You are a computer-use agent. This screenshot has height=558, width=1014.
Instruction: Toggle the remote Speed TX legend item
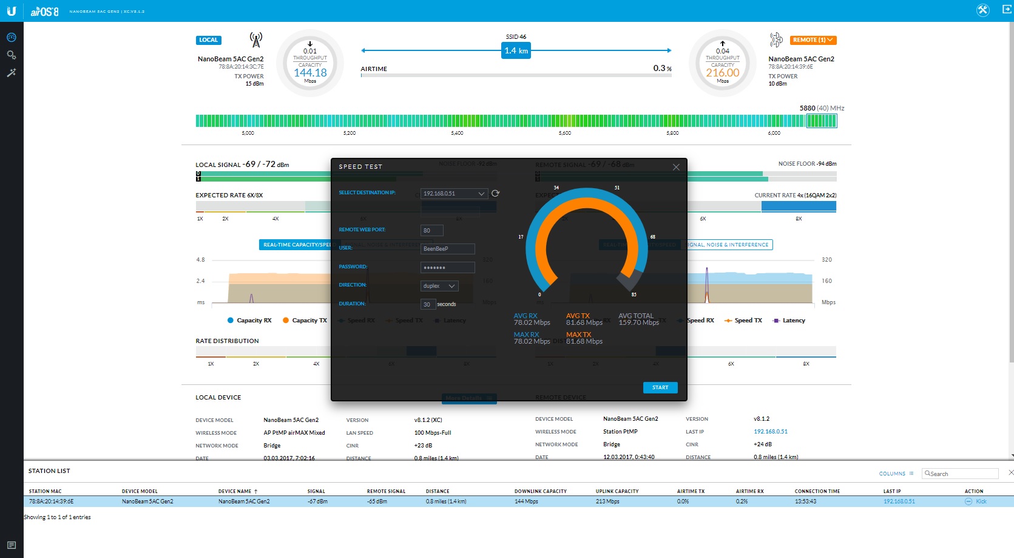743,321
